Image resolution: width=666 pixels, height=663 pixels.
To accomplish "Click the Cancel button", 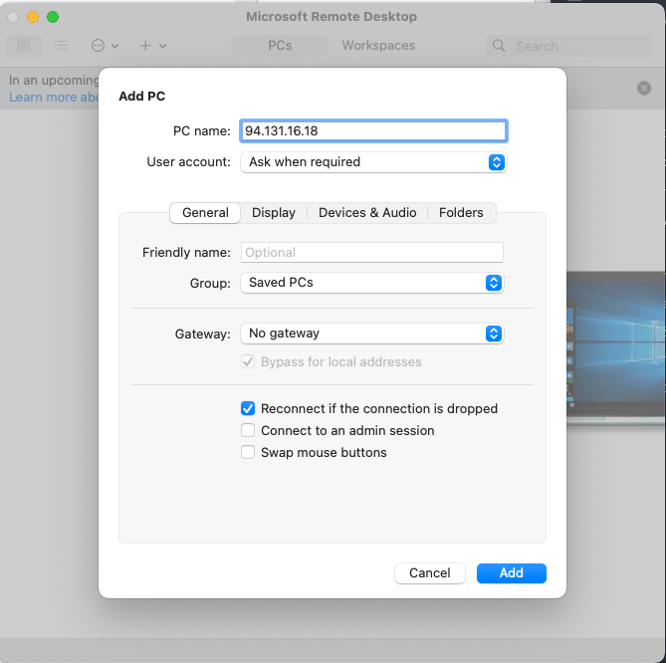I will click(x=429, y=573).
